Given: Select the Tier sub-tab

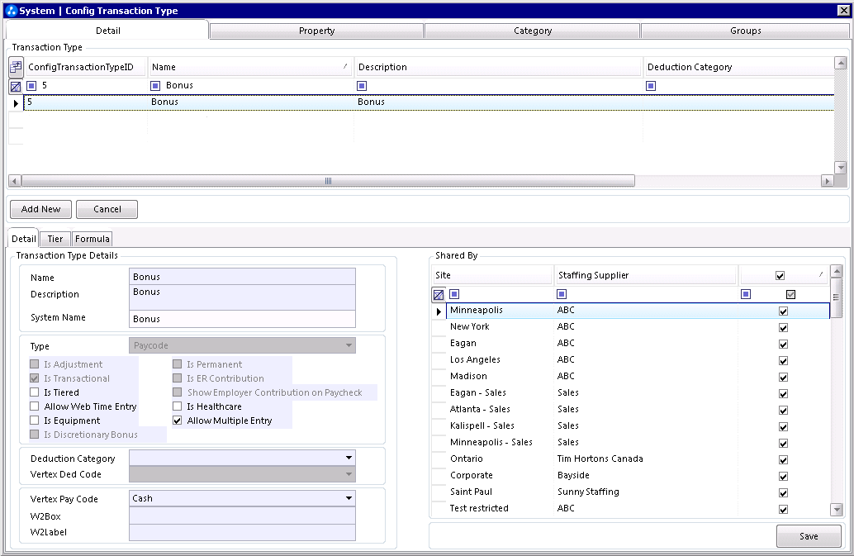Looking at the screenshot, I should point(55,239).
